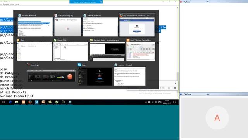Open the Format menu in Notepad
This screenshot has width=248, height=140.
pyautogui.click(x=6, y=5)
